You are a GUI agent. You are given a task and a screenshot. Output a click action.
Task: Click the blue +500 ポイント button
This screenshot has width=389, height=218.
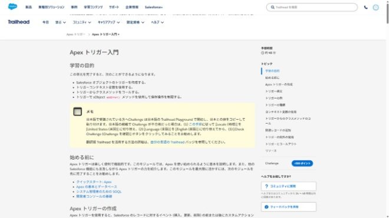[302, 163]
